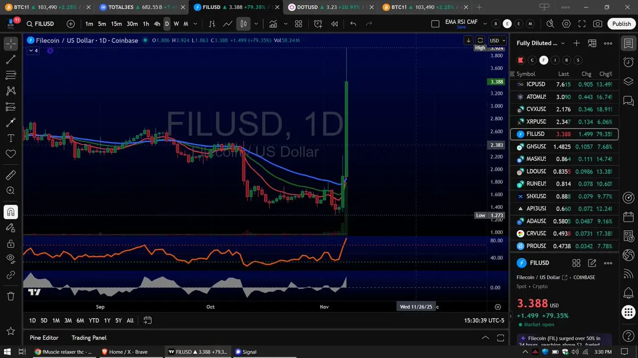The height and width of the screenshot is (358, 638).
Task: Select the ATOMUSD watchlist row
Action: pyautogui.click(x=564, y=97)
